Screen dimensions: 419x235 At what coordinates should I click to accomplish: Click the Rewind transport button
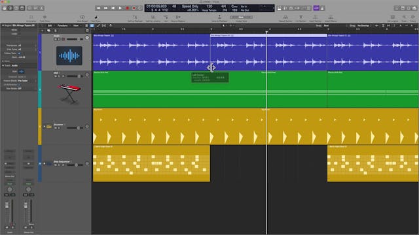pyautogui.click(x=99, y=8)
